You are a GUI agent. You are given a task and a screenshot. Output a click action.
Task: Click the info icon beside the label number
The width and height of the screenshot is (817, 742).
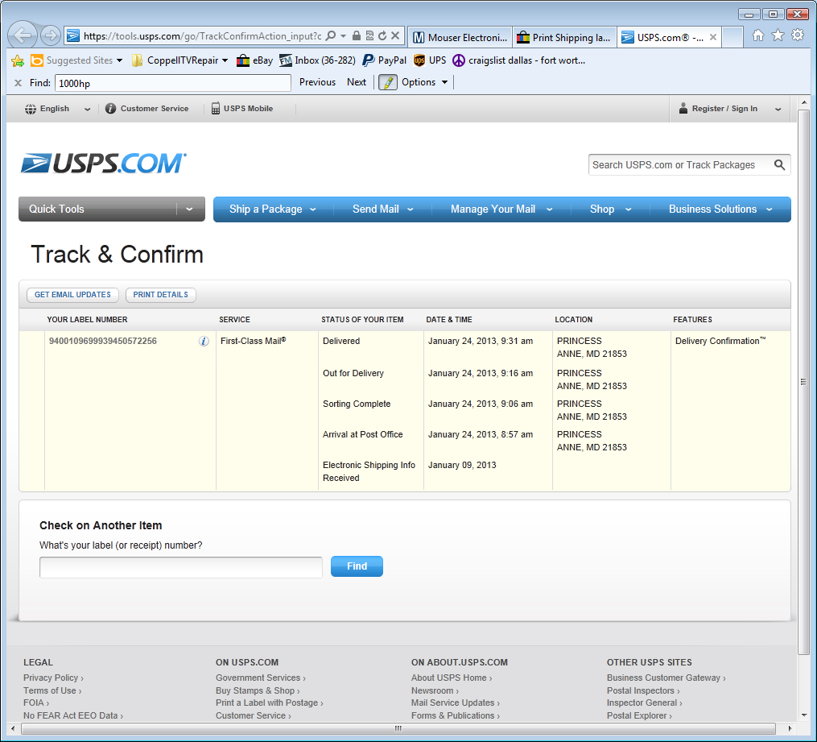pyautogui.click(x=204, y=341)
